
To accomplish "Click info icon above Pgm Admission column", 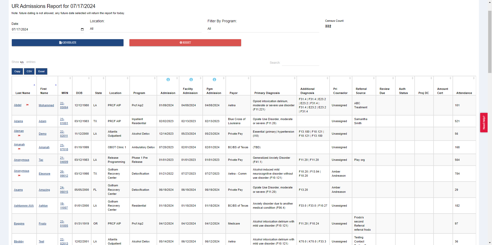I will pyautogui.click(x=214, y=80).
